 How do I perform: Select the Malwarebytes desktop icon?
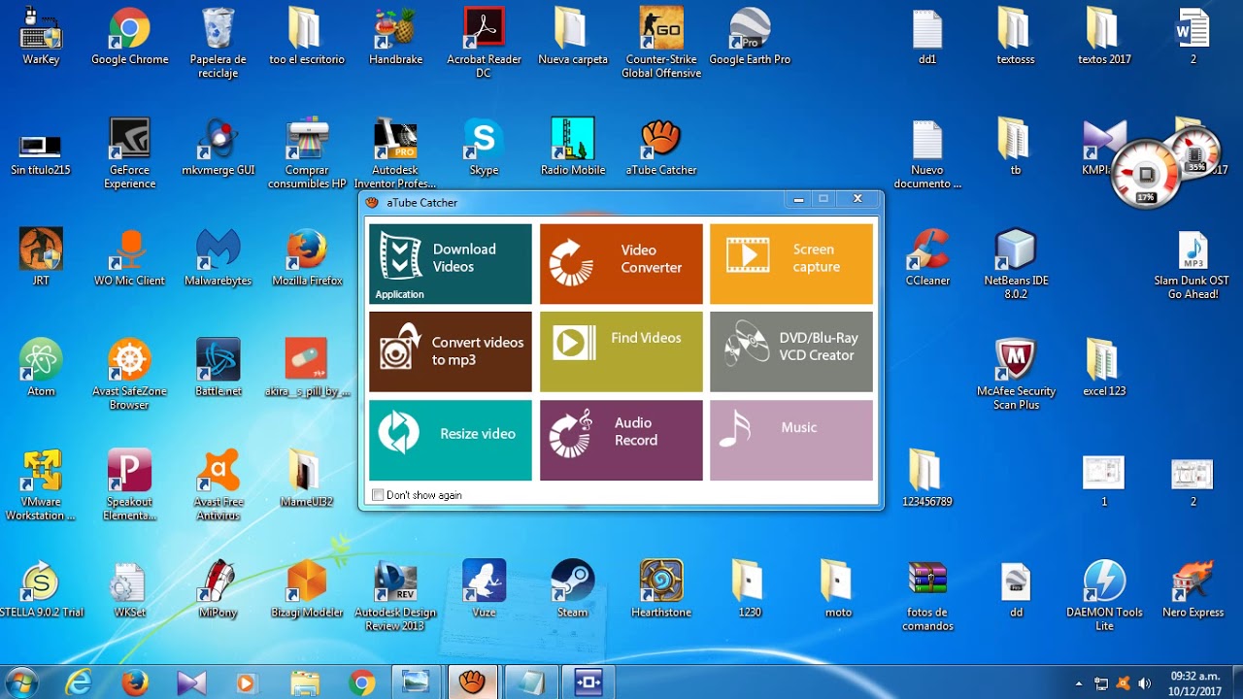[x=218, y=258]
